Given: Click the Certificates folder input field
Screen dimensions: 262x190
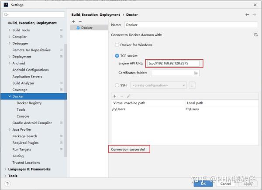Looking at the screenshot, I should (x=175, y=73).
